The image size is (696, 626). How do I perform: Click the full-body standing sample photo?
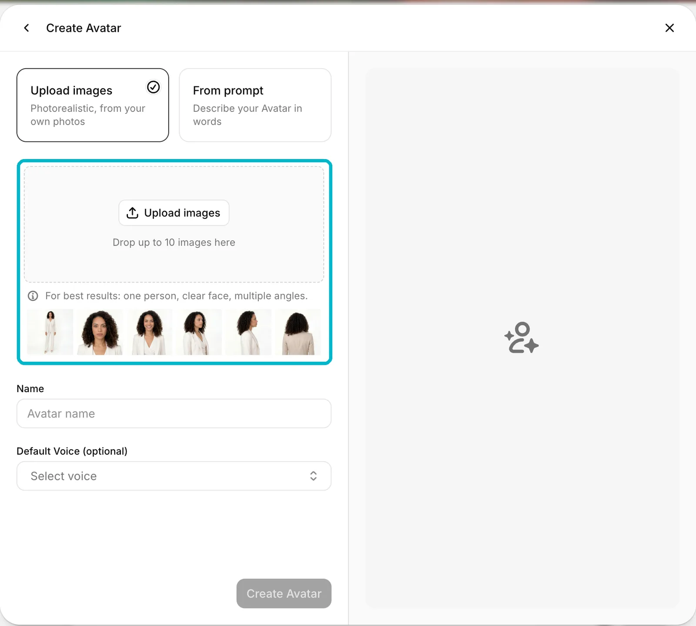click(x=50, y=332)
